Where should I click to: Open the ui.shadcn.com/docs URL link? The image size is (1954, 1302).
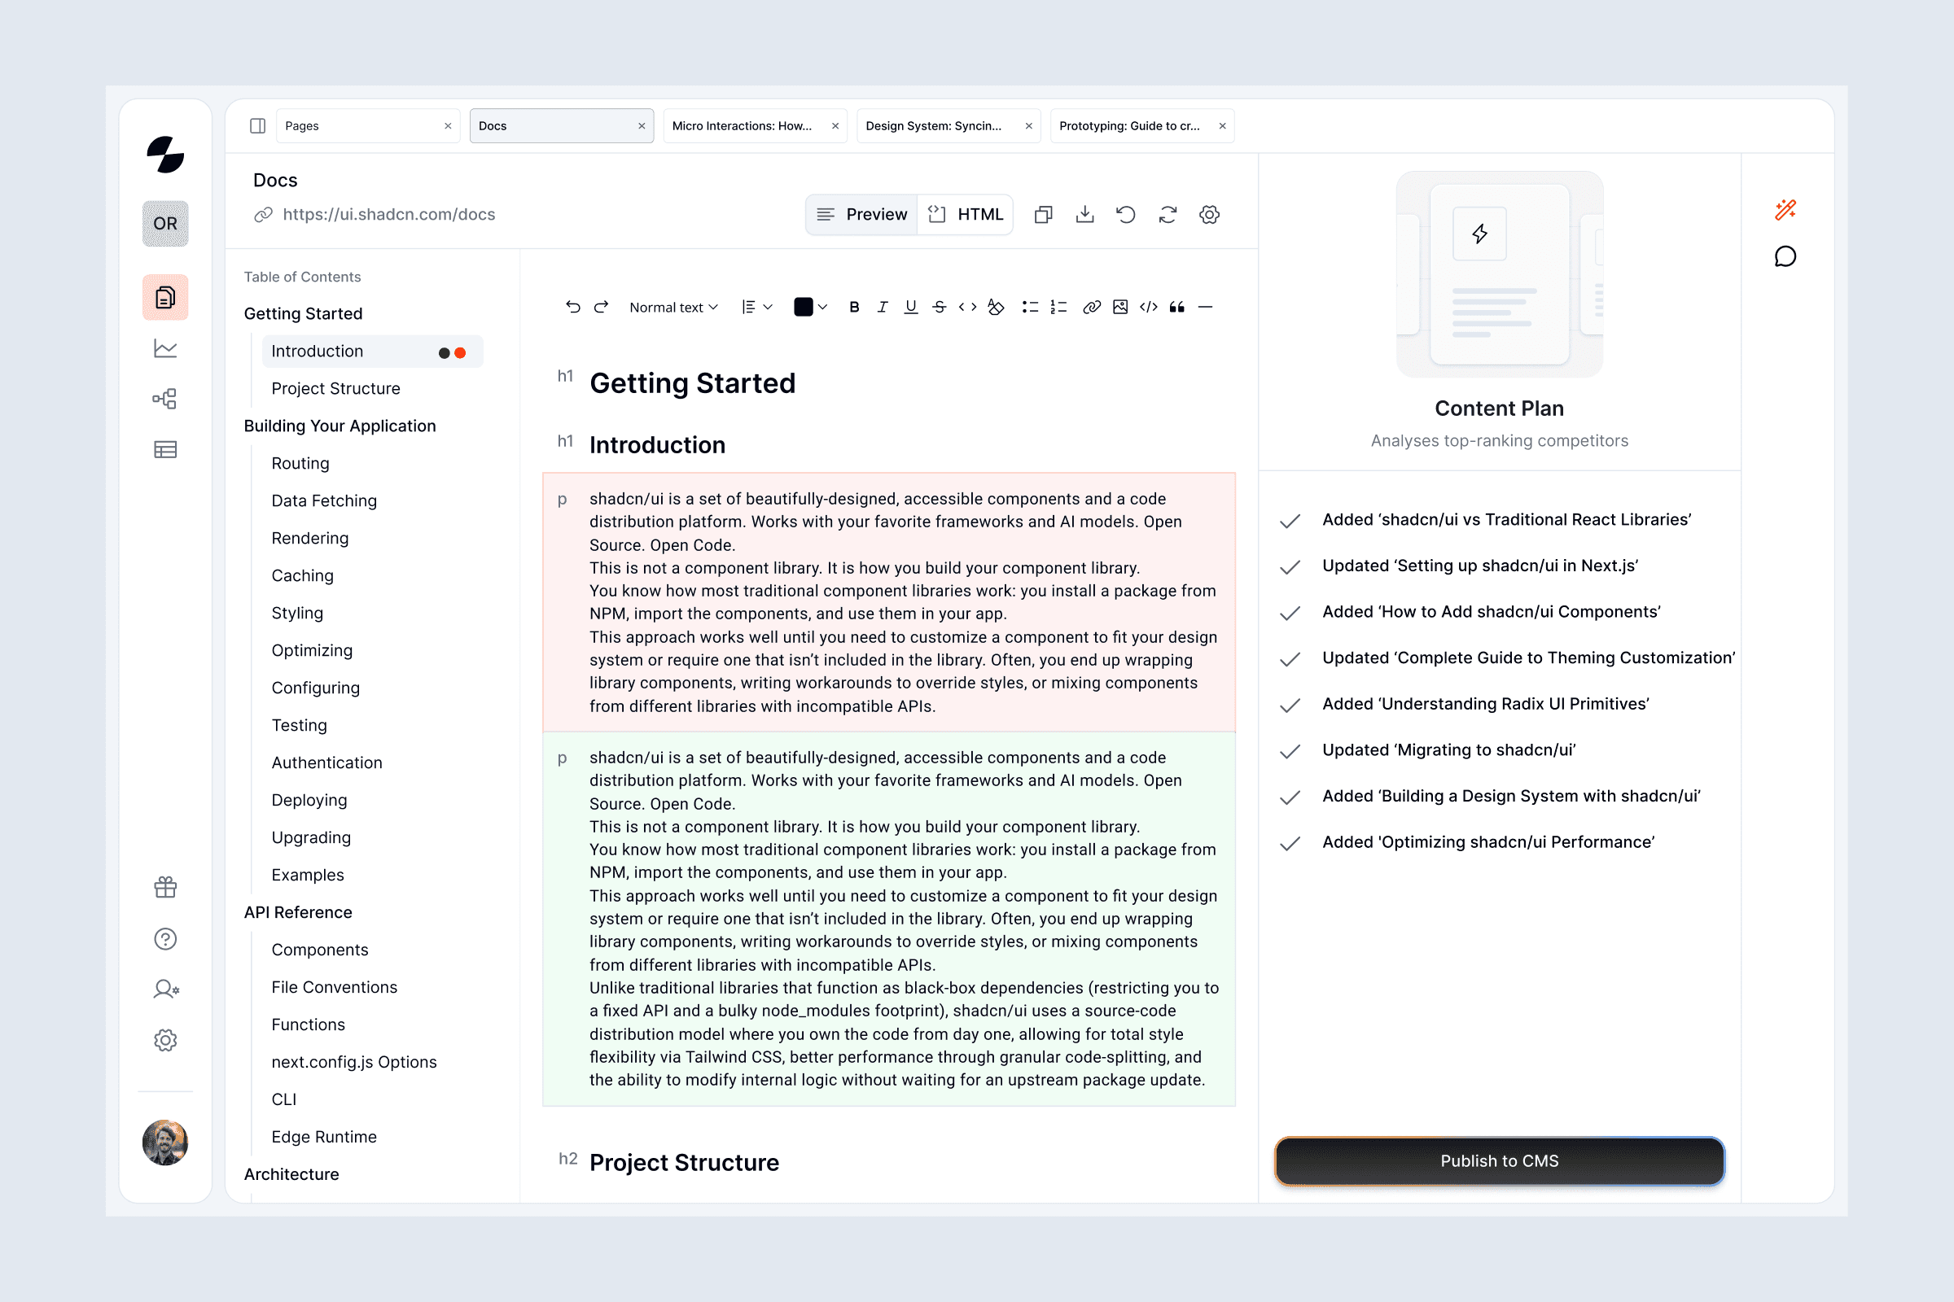(388, 215)
